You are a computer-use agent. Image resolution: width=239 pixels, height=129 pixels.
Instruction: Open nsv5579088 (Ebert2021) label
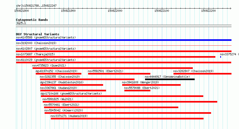(142, 88)
